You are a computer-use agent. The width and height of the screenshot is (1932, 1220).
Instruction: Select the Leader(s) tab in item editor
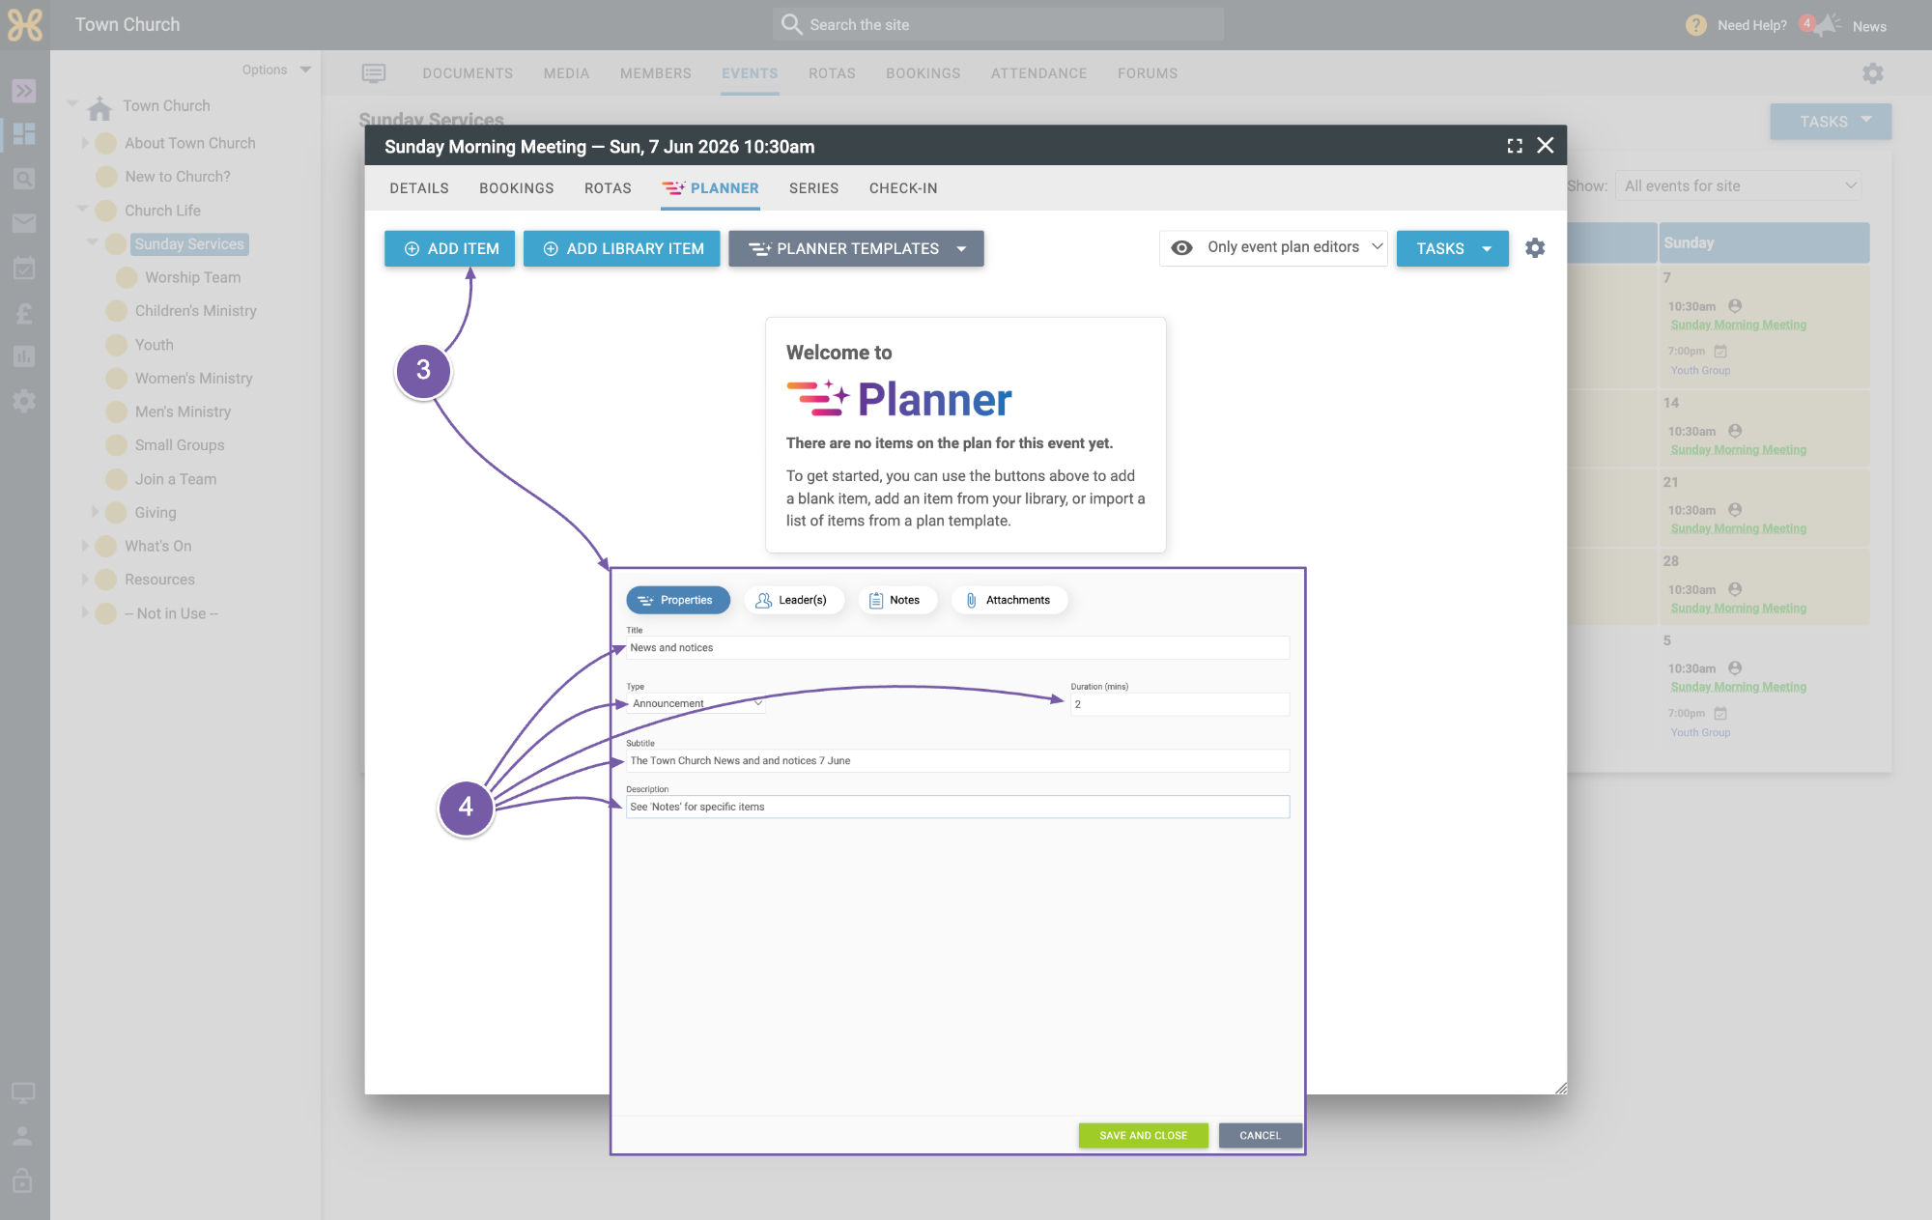coord(793,600)
